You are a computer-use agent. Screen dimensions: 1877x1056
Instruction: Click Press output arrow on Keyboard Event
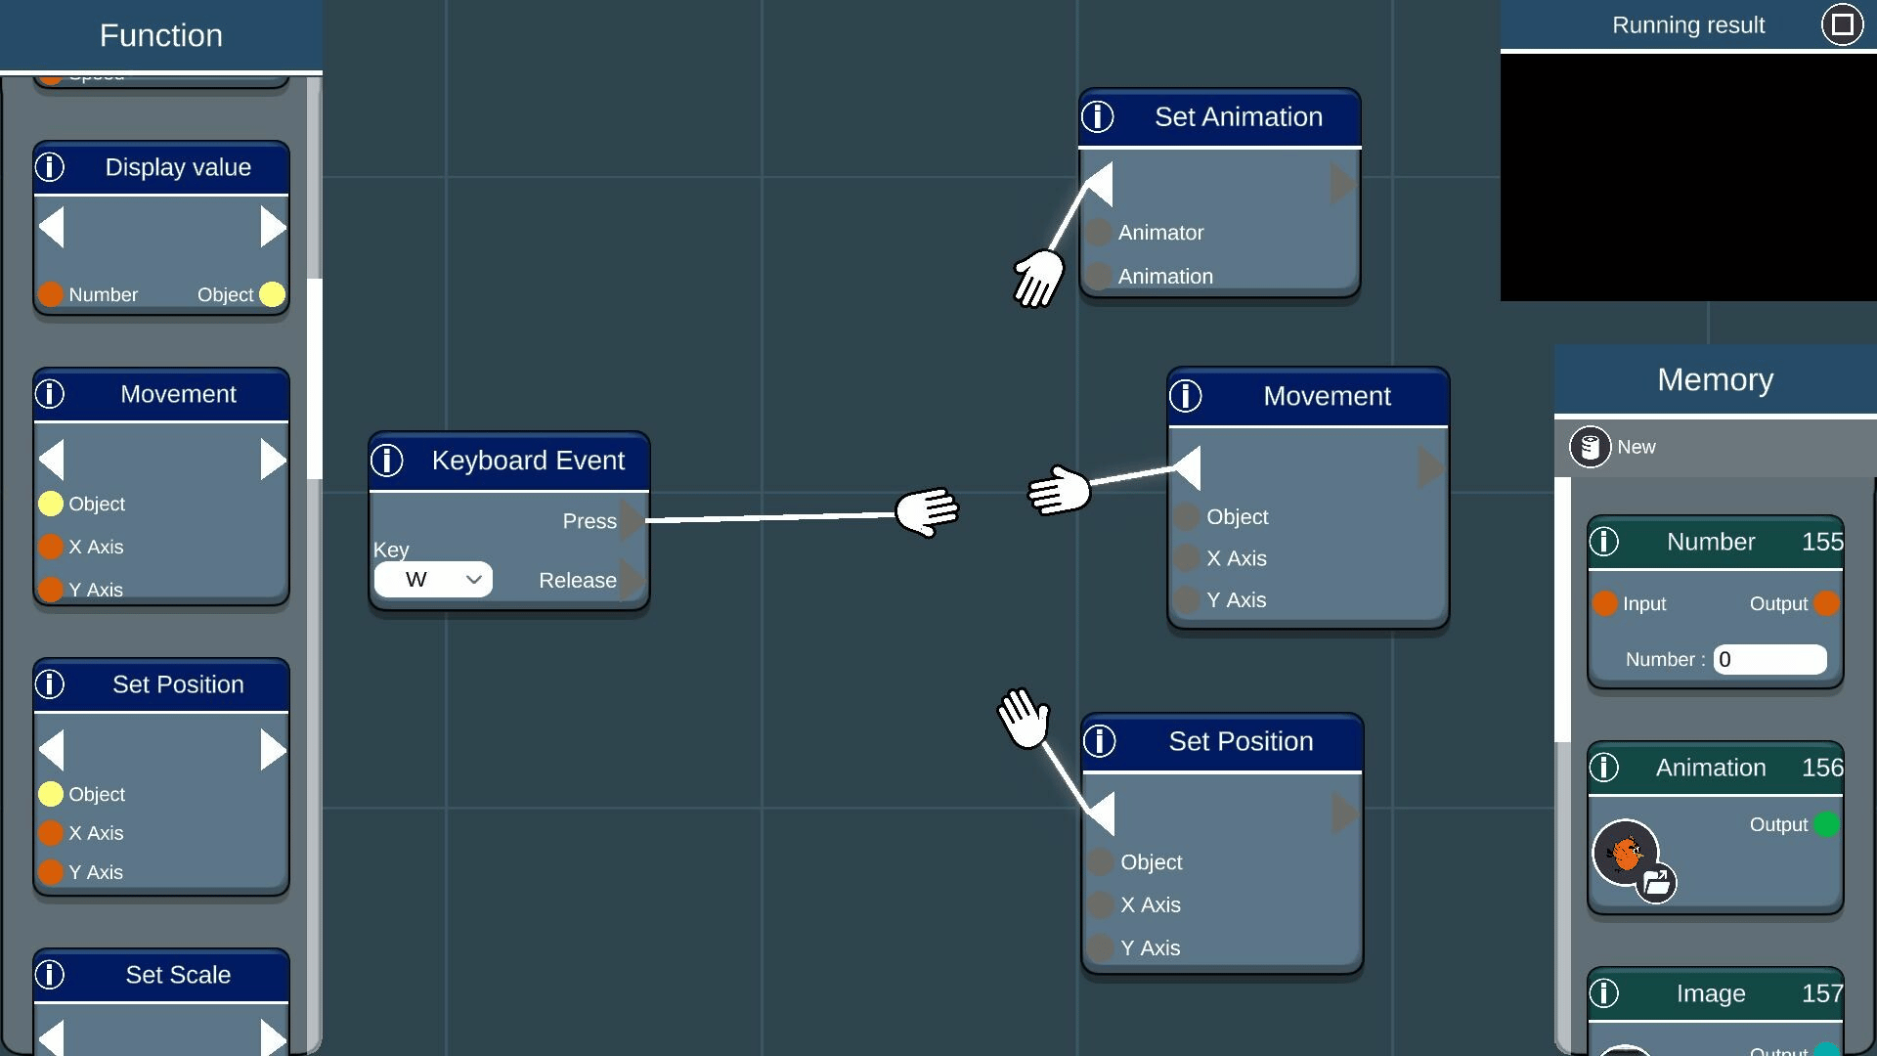pos(633,521)
